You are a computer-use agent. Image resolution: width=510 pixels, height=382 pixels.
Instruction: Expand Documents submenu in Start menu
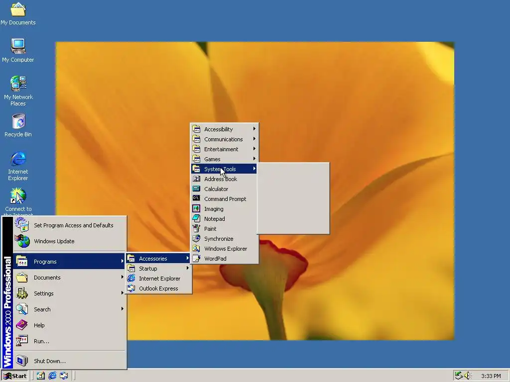point(69,278)
